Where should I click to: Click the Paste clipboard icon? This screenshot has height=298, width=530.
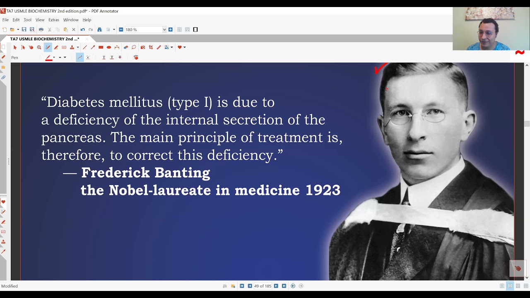coord(65,29)
